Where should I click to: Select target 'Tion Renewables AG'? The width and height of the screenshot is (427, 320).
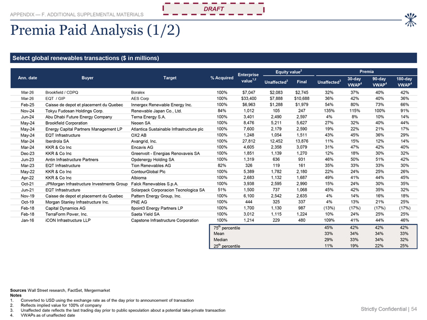pyautogui.click(x=151, y=165)
